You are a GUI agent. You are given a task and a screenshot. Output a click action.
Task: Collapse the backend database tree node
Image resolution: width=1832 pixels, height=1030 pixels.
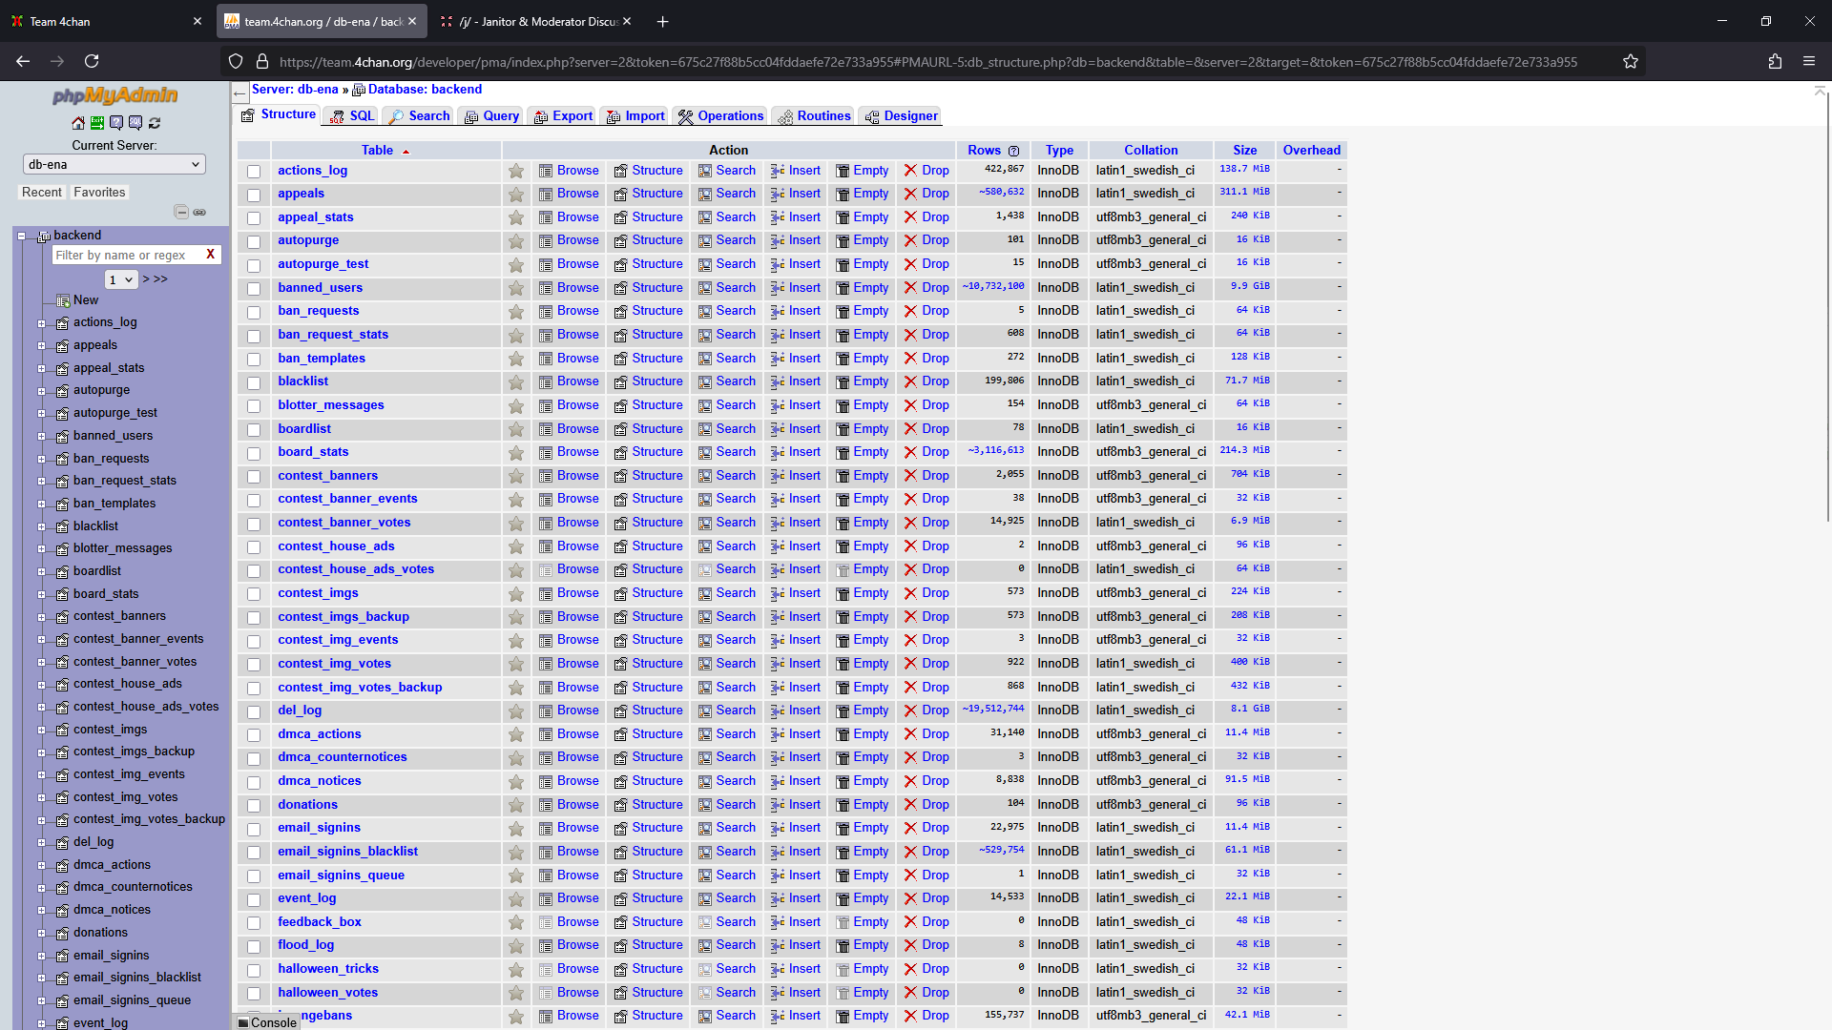[21, 236]
